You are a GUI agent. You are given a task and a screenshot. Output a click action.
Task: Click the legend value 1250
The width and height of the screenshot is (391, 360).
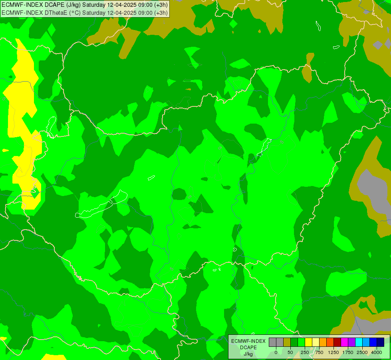coord(333,352)
